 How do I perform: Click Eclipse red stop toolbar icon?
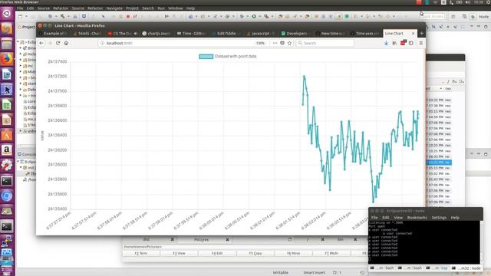(128, 16)
